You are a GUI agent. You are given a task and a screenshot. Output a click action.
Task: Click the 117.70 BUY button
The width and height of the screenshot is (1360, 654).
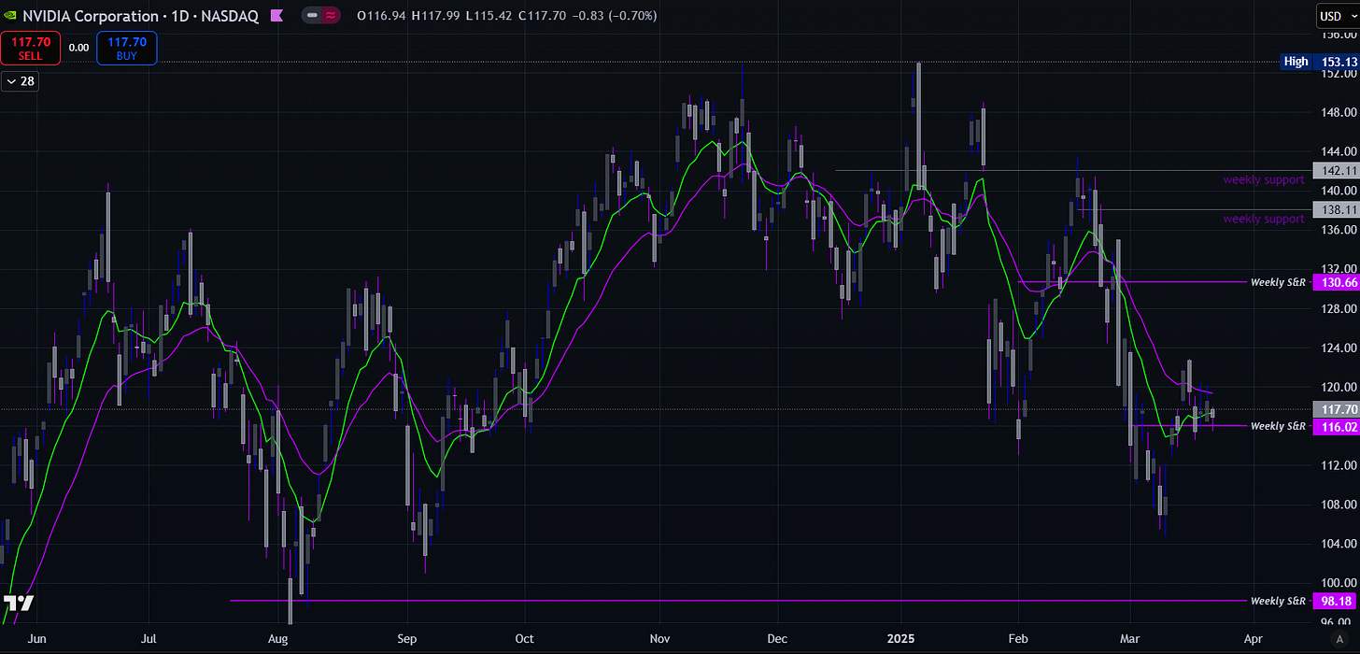126,48
